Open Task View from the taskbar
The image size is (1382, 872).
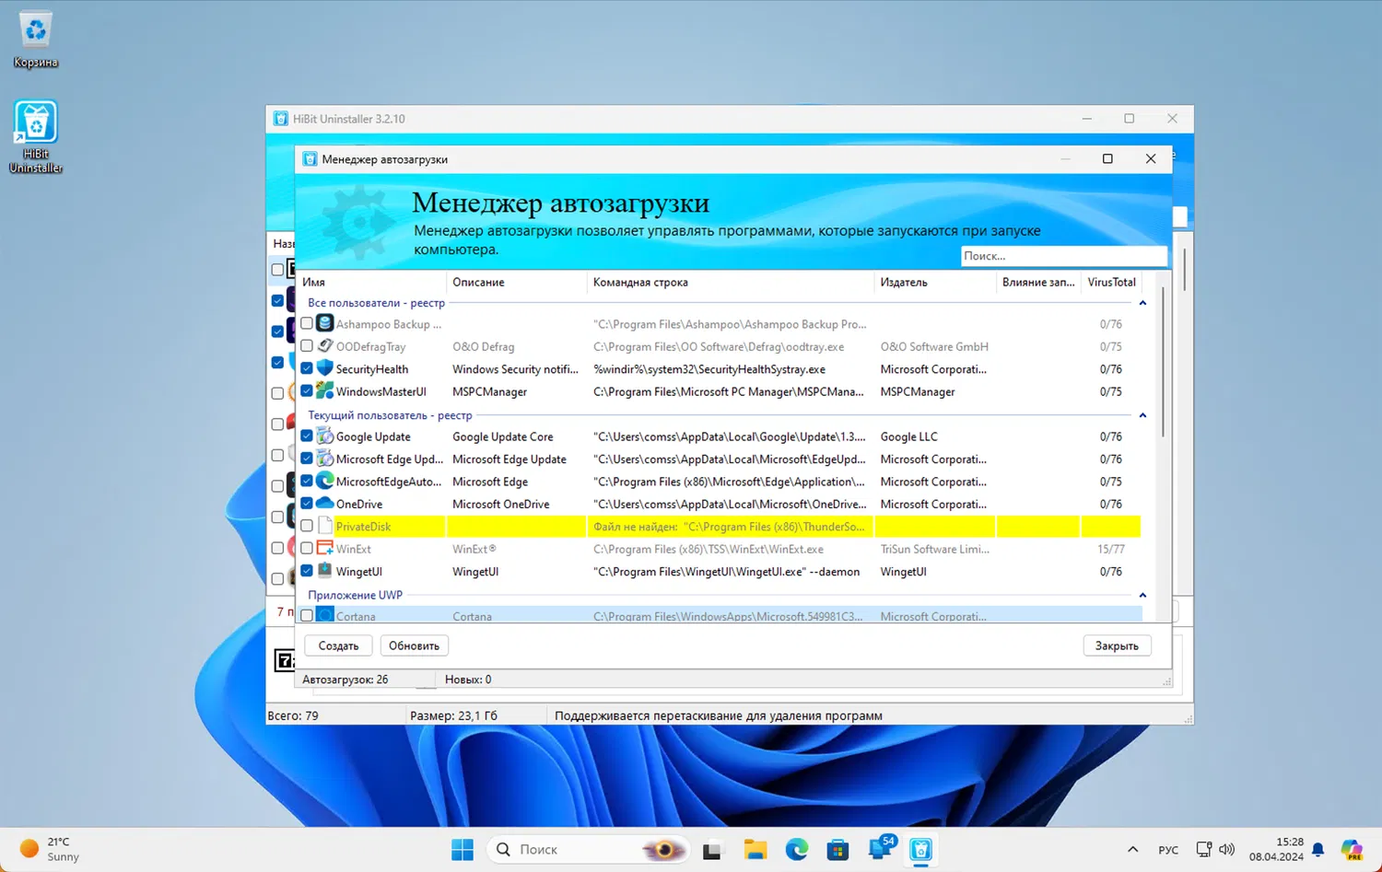712,849
